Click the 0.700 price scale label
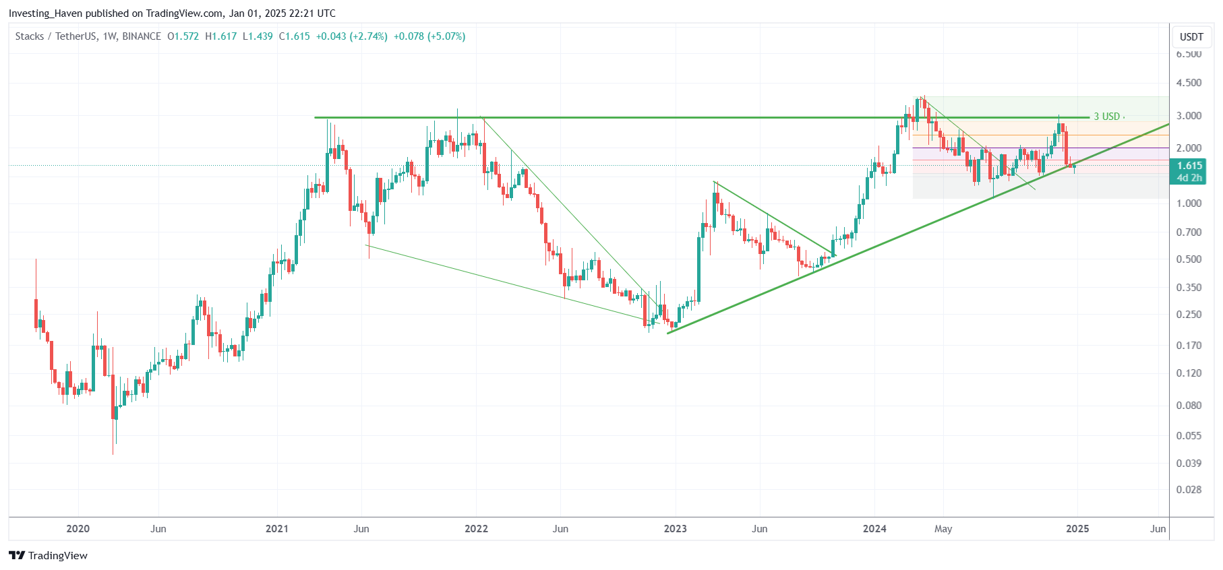 click(x=1189, y=232)
